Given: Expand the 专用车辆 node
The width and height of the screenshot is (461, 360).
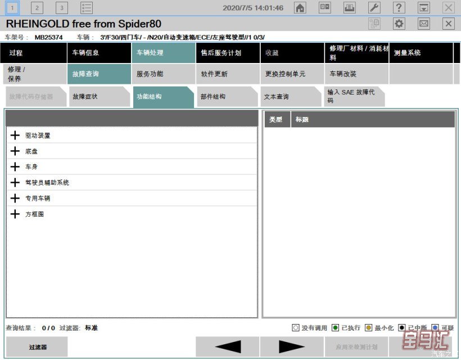Looking at the screenshot, I should pos(15,198).
